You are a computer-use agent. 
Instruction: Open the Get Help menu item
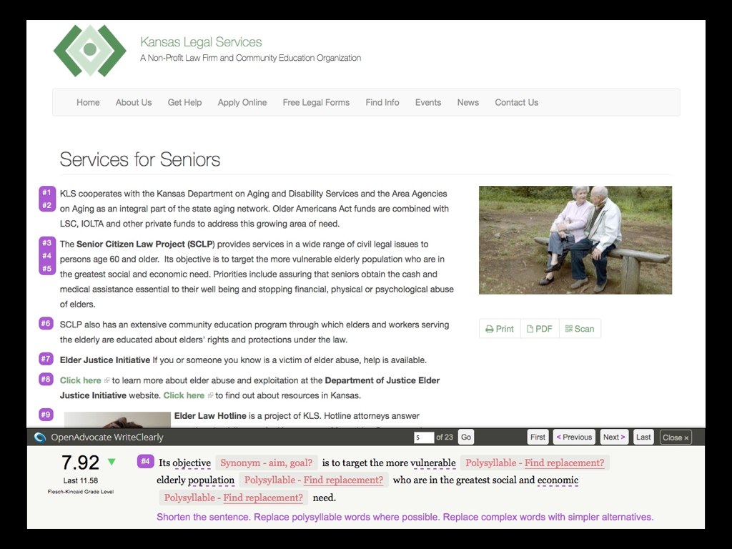tap(184, 102)
